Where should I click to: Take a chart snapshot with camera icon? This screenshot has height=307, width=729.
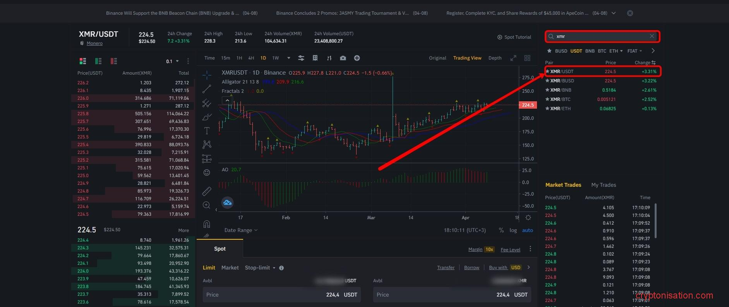[343, 58]
